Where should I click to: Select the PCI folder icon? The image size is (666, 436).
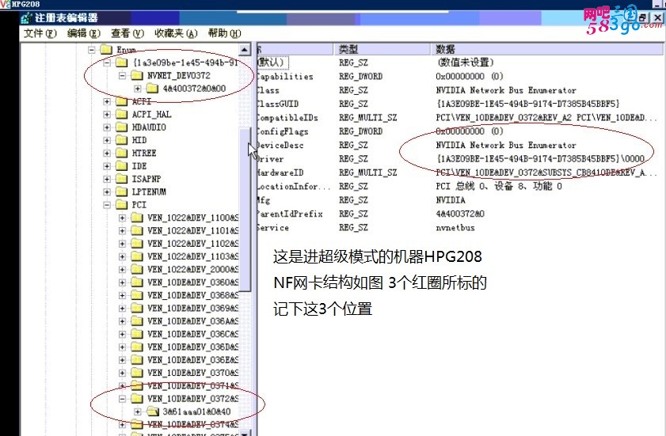point(121,205)
